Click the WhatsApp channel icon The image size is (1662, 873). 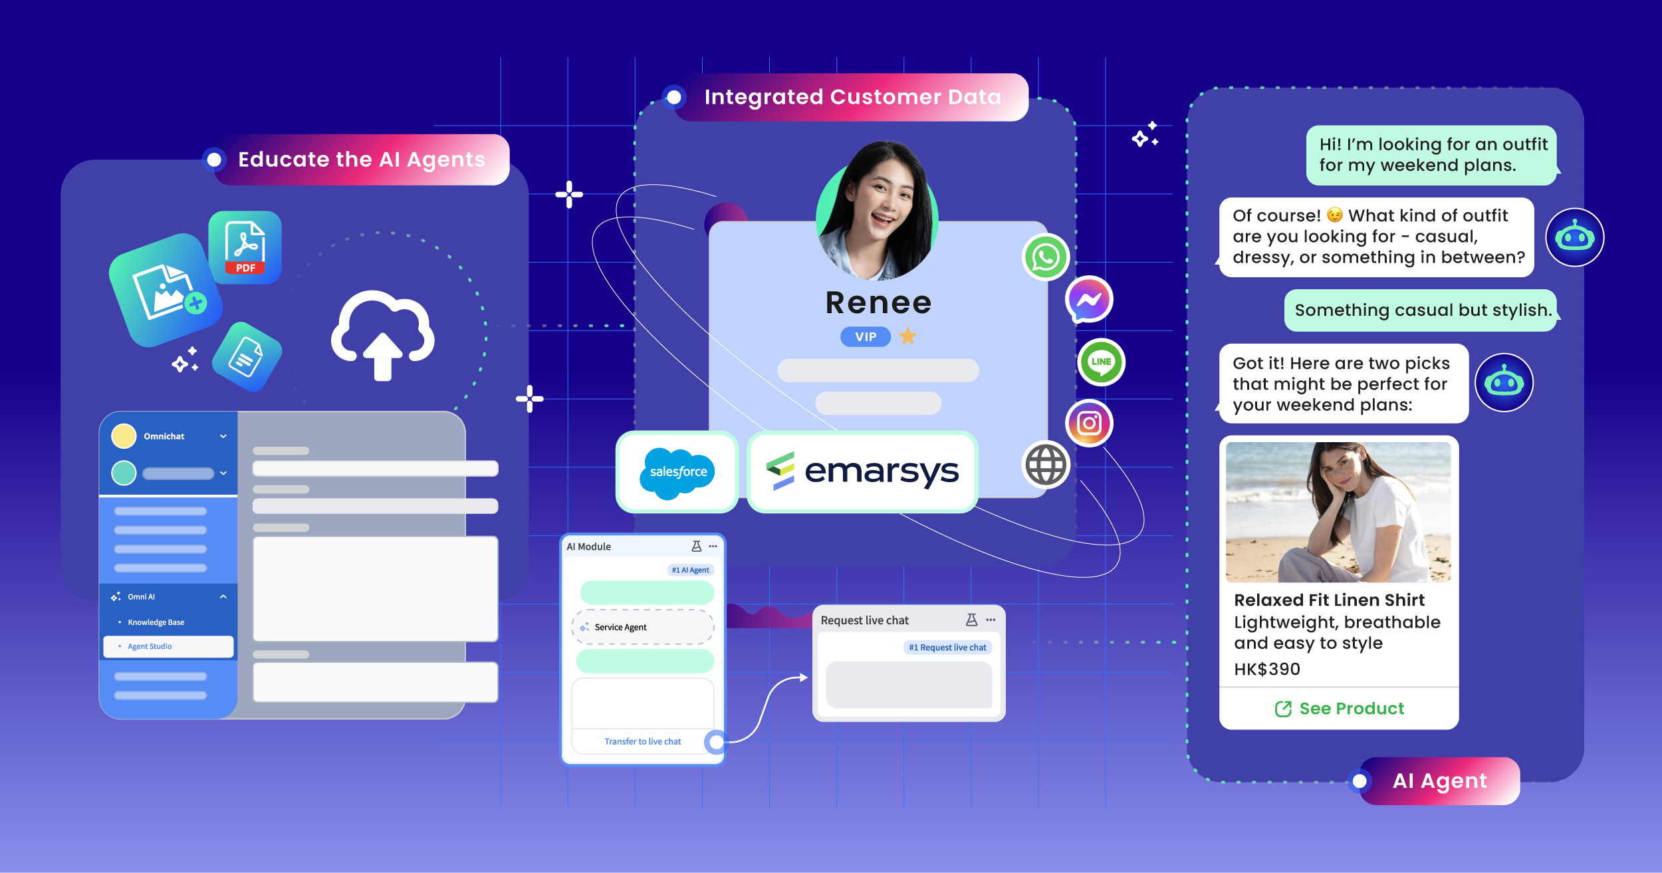(x=1045, y=257)
